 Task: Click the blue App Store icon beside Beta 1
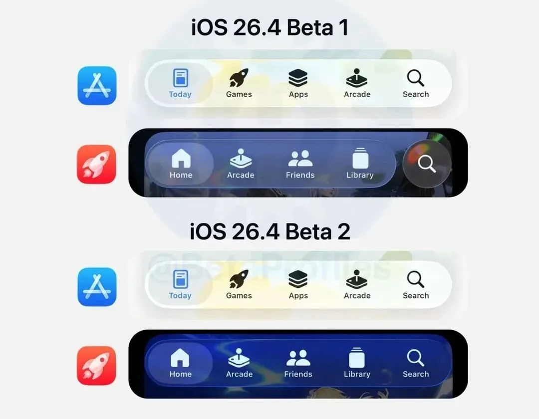[x=97, y=85]
